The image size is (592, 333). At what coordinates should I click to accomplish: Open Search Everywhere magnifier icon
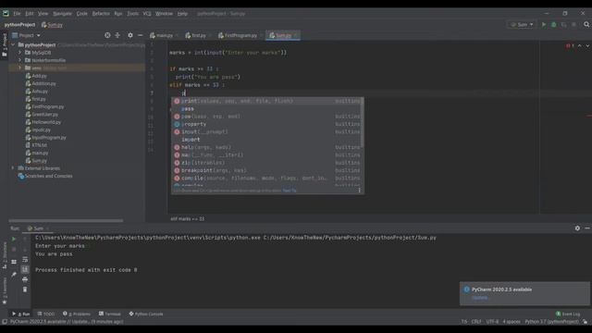(x=586, y=25)
